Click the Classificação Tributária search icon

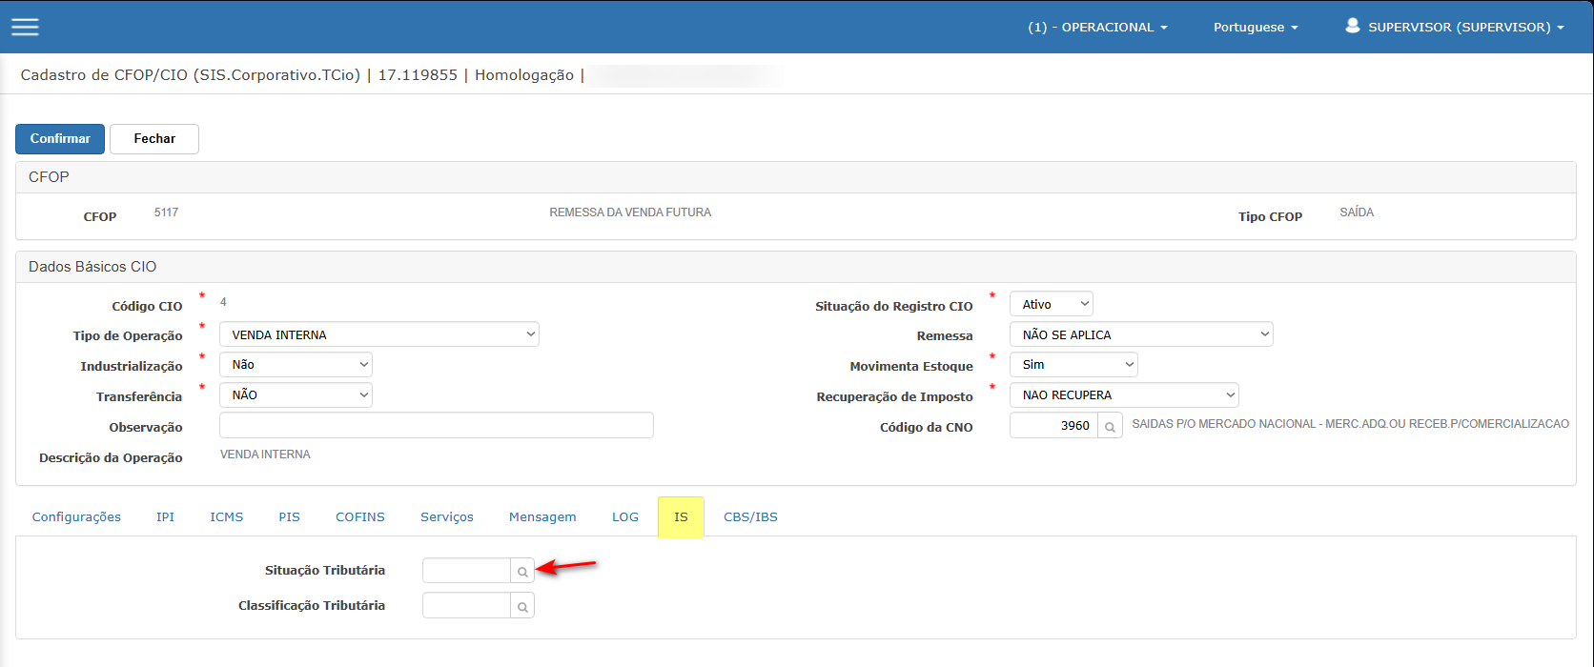click(x=522, y=606)
